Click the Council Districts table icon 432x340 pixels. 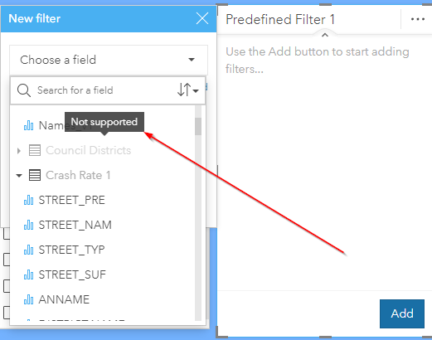(x=35, y=150)
